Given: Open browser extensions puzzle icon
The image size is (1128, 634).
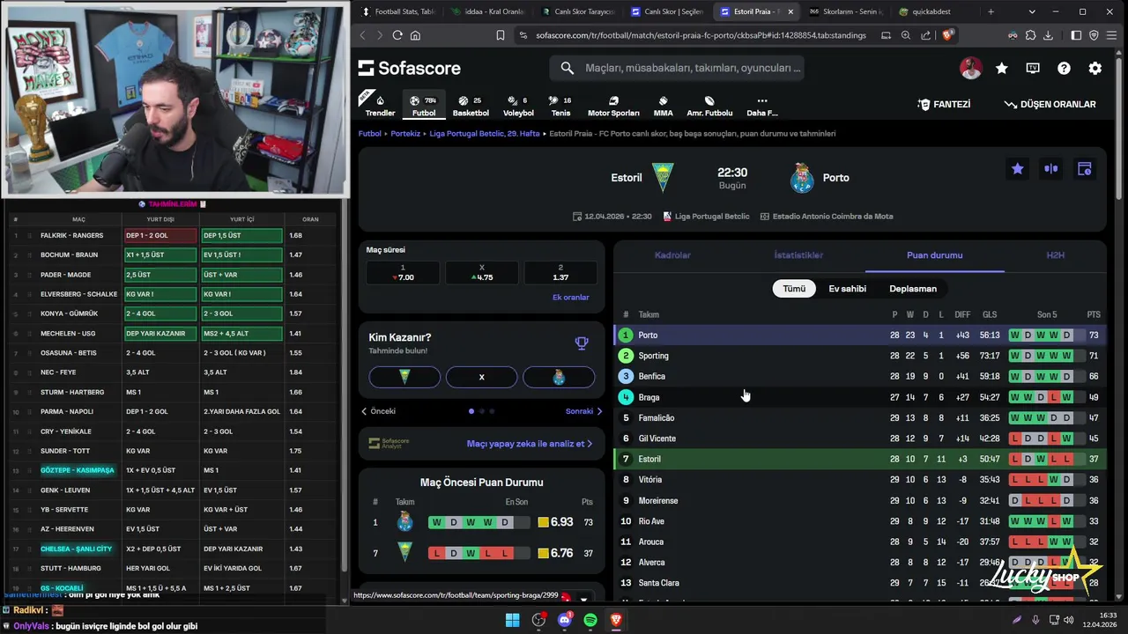Looking at the screenshot, I should pos(1030,35).
